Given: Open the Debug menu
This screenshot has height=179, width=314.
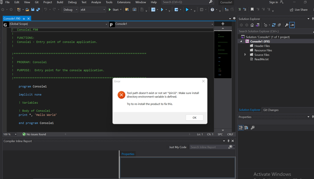Looking at the screenshot, I should pos(72,2).
